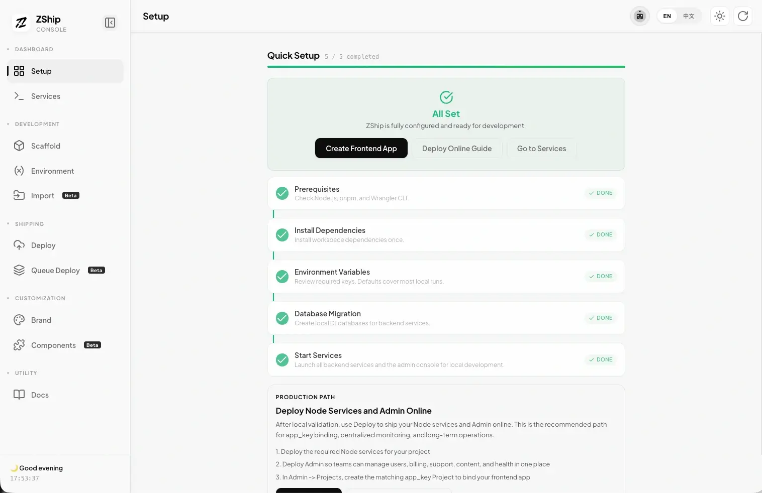The height and width of the screenshot is (493, 762).
Task: Toggle light/dark theme sun icon
Action: (x=720, y=16)
